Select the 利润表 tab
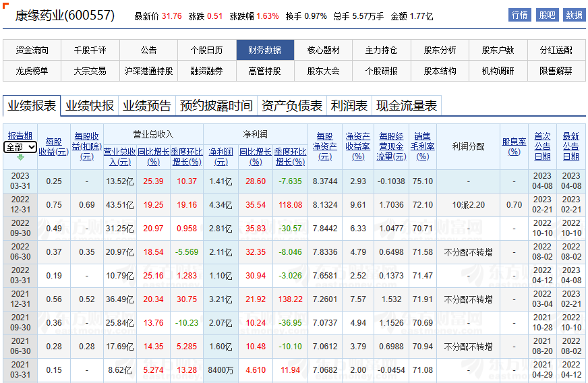Viewport: 588px width, 383px height. [349, 106]
